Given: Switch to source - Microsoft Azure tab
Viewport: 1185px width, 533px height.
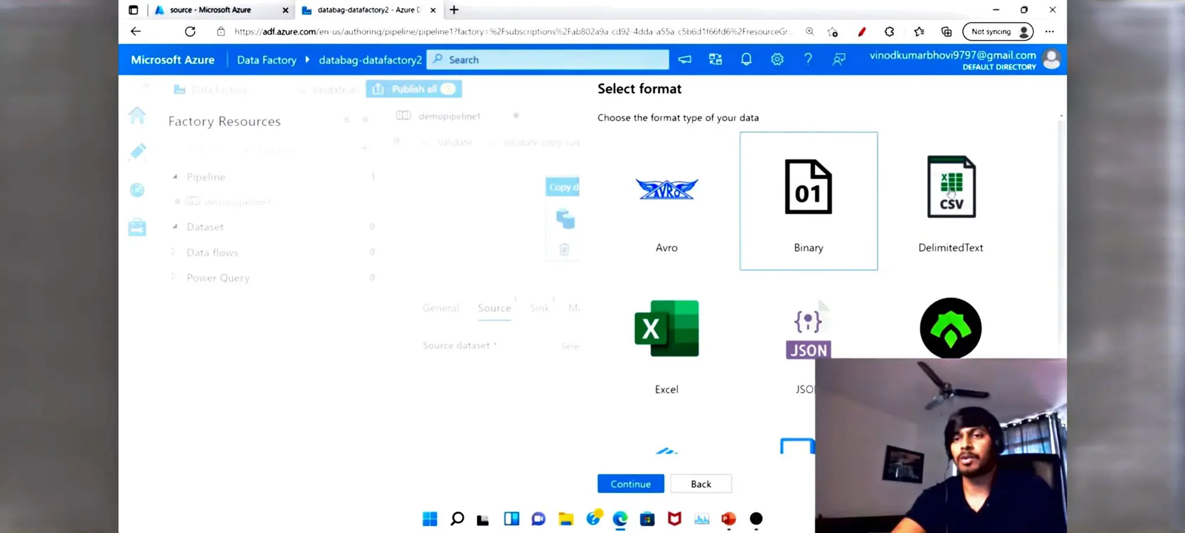Looking at the screenshot, I should (x=222, y=10).
